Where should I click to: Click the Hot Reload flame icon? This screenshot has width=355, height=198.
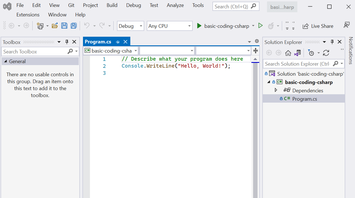(x=271, y=26)
